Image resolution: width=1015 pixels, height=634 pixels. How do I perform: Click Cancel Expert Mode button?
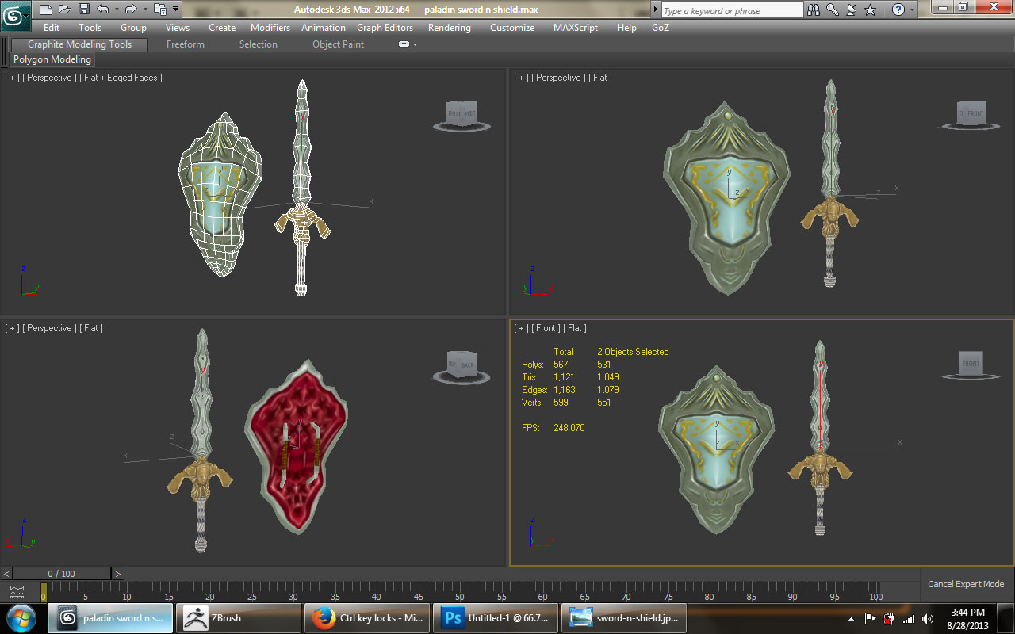pos(966,584)
